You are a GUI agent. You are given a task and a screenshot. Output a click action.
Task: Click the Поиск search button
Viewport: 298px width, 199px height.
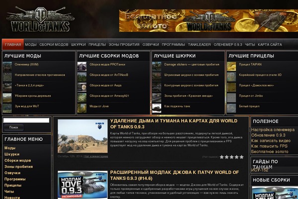coord(14,127)
